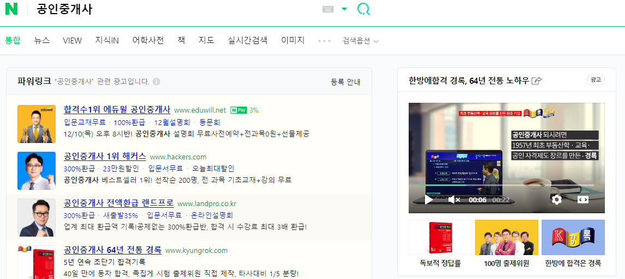Click the 광고 badge button
The height and width of the screenshot is (279, 625).
click(x=596, y=80)
